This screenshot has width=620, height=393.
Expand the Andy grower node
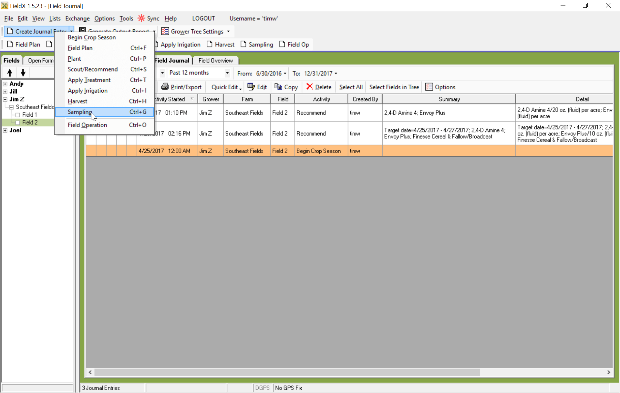(x=5, y=84)
